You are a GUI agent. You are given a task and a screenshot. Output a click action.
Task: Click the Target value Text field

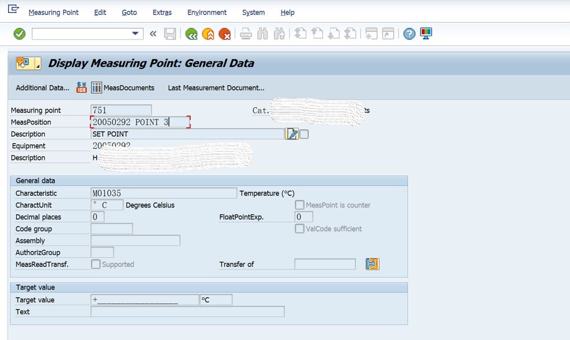pos(188,312)
